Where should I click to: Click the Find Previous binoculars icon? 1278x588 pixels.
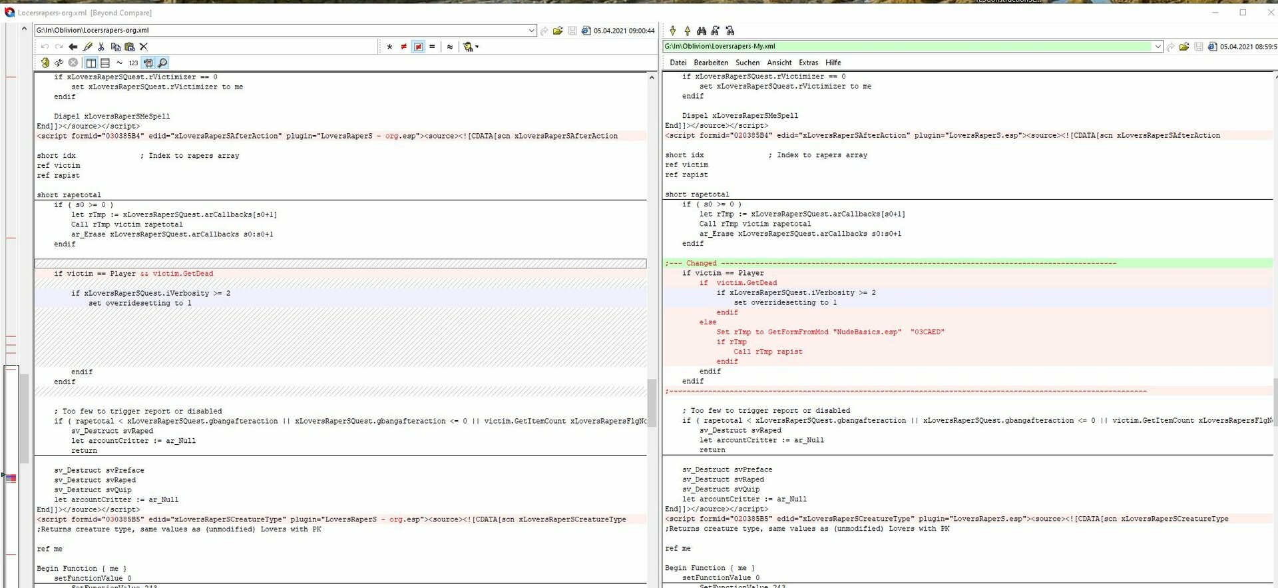(730, 31)
